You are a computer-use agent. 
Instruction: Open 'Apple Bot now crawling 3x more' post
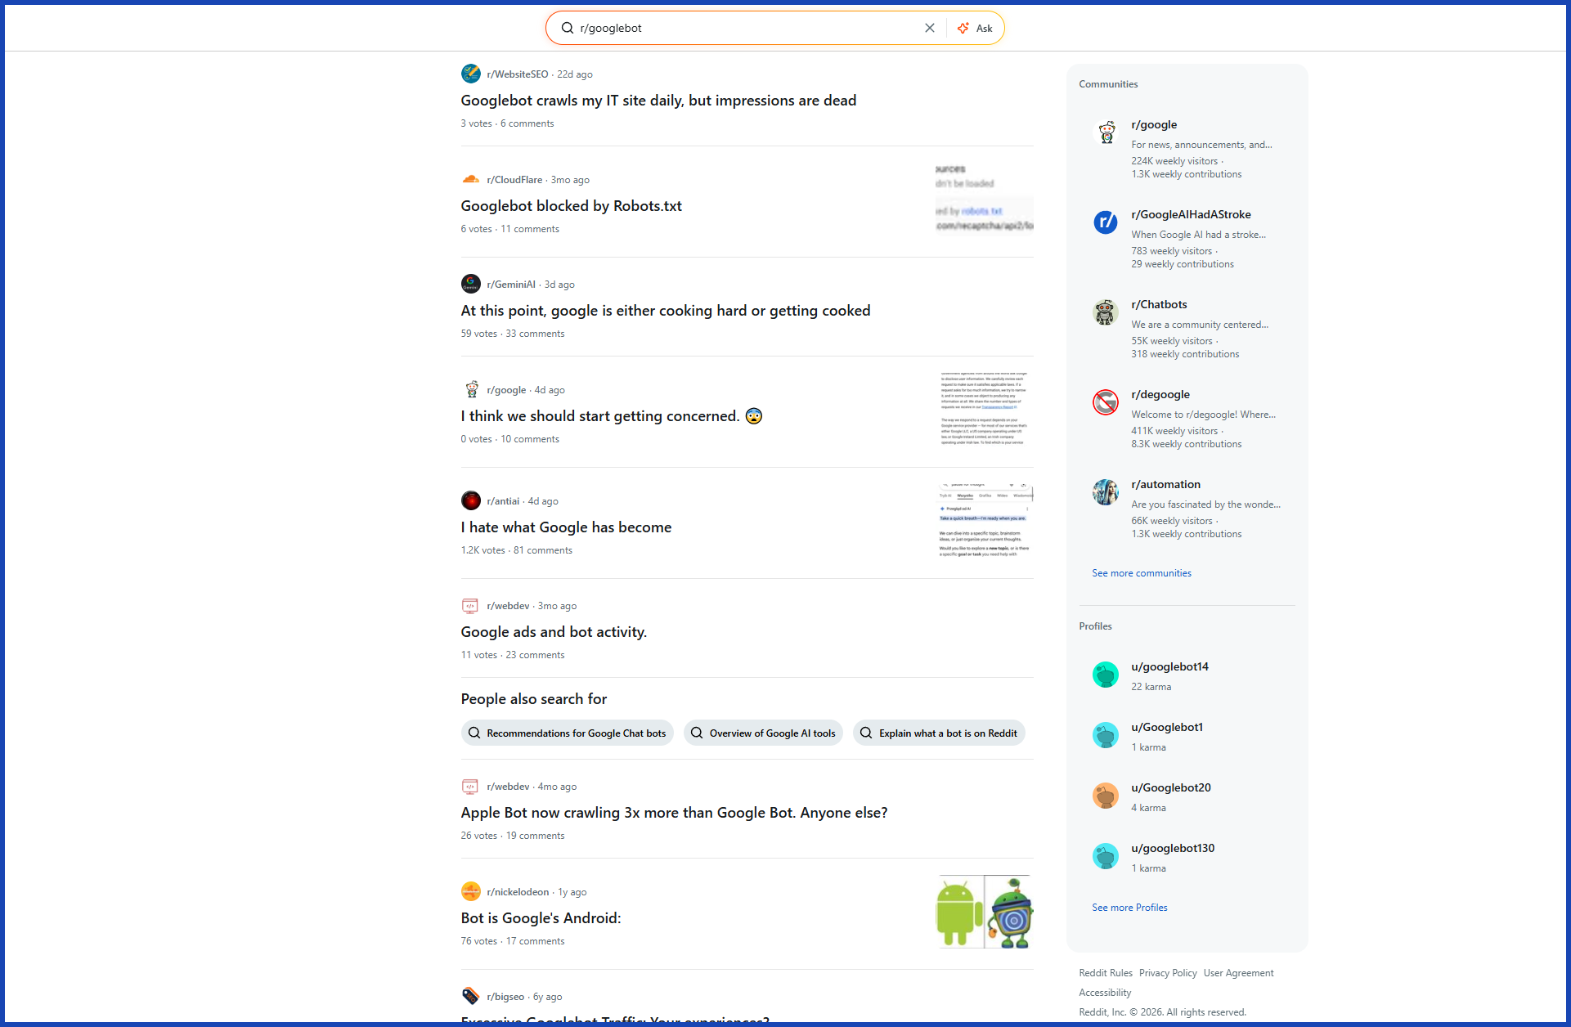[x=674, y=813]
